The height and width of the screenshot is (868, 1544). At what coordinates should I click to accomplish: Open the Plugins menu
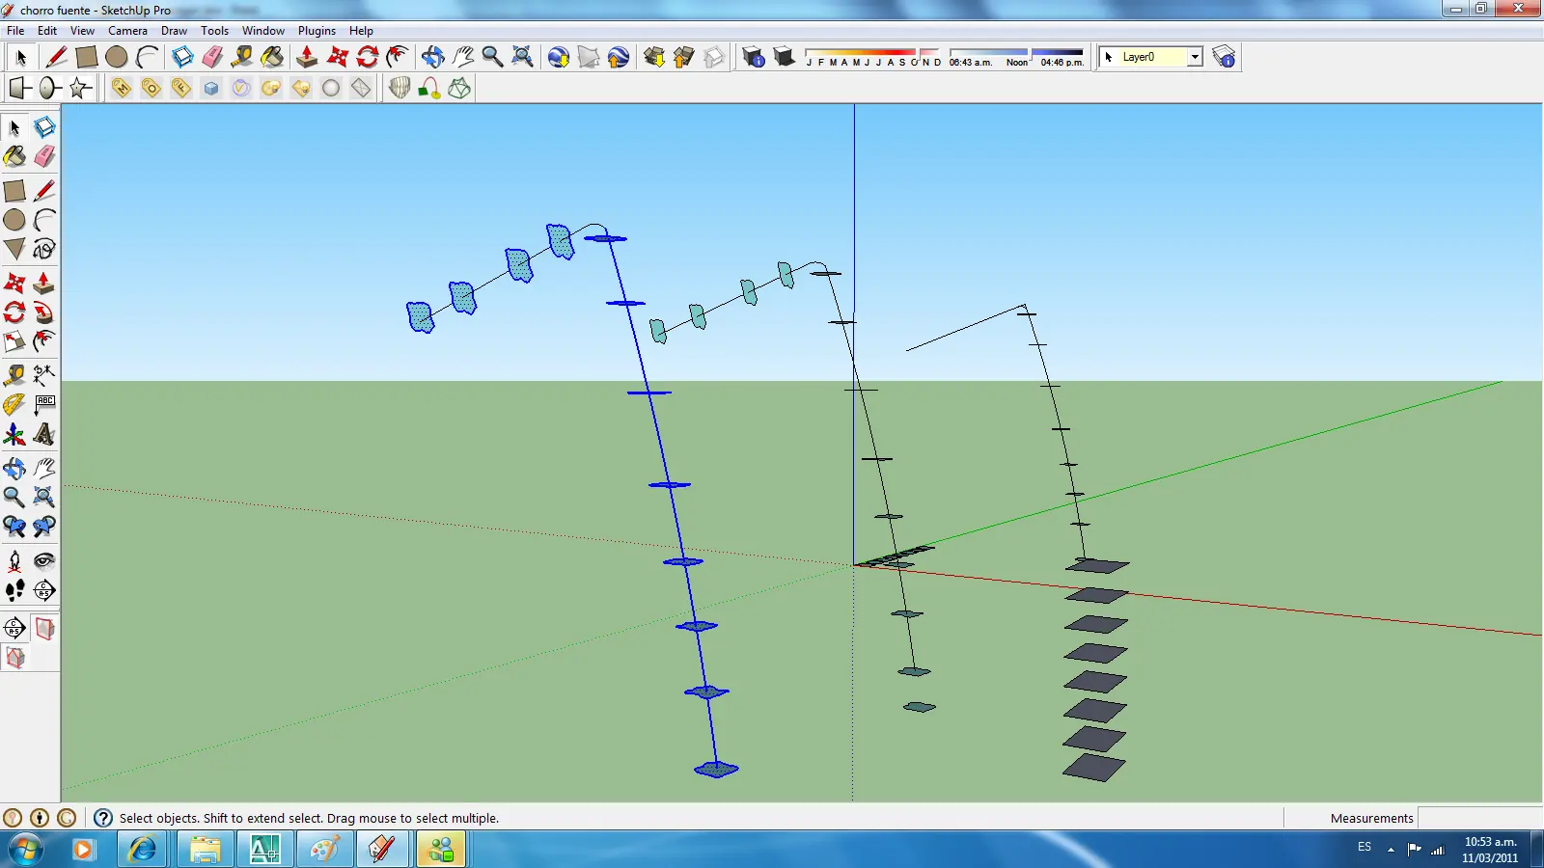point(317,30)
